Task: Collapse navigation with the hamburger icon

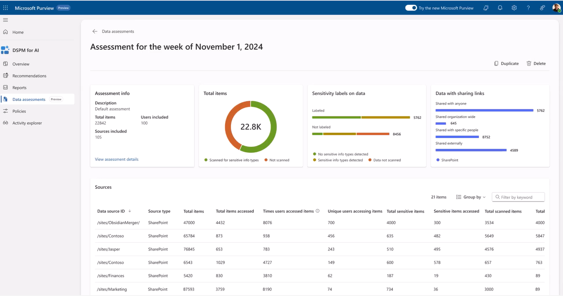Action: 6,20
